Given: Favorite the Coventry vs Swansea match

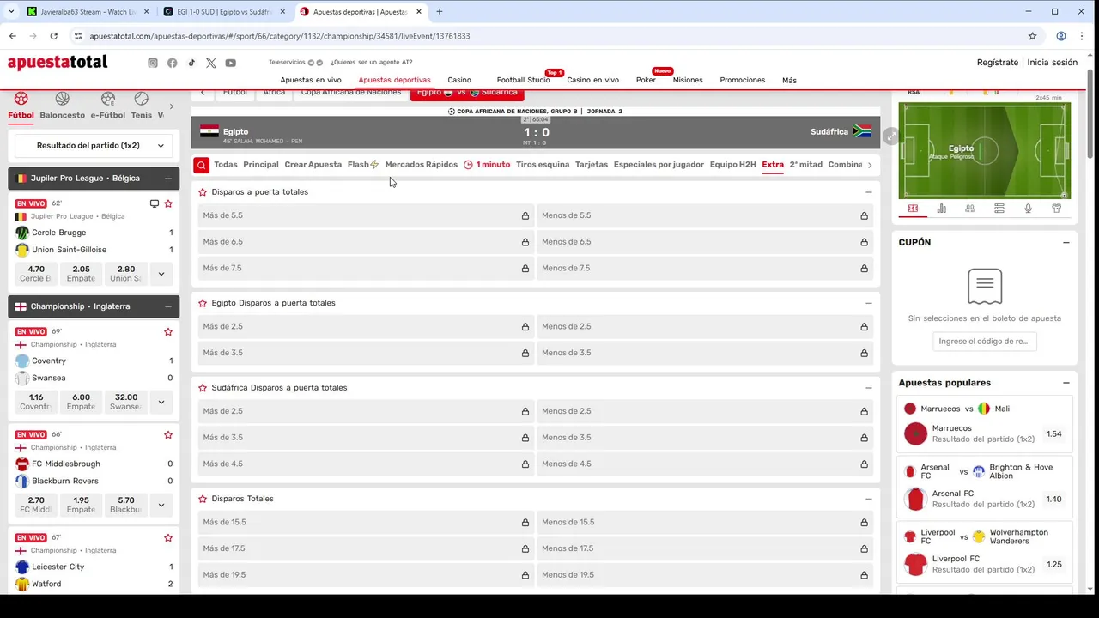Looking at the screenshot, I should (168, 332).
